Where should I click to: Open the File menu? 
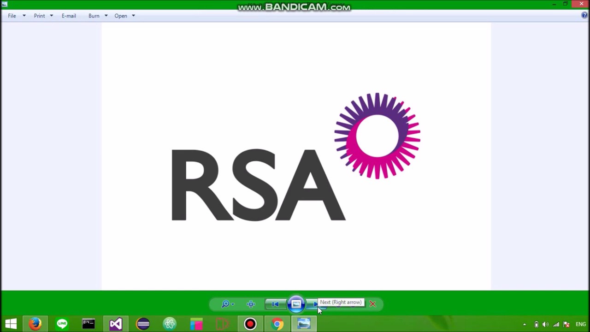[x=12, y=16]
